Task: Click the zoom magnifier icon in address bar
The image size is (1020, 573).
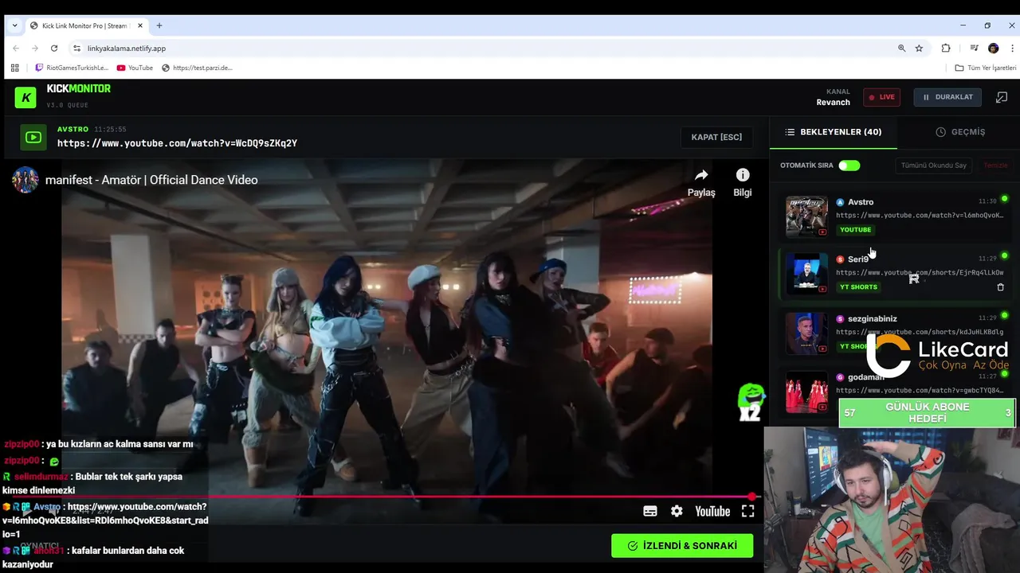Action: [x=902, y=49]
